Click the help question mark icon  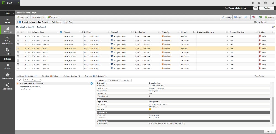(x=265, y=3)
